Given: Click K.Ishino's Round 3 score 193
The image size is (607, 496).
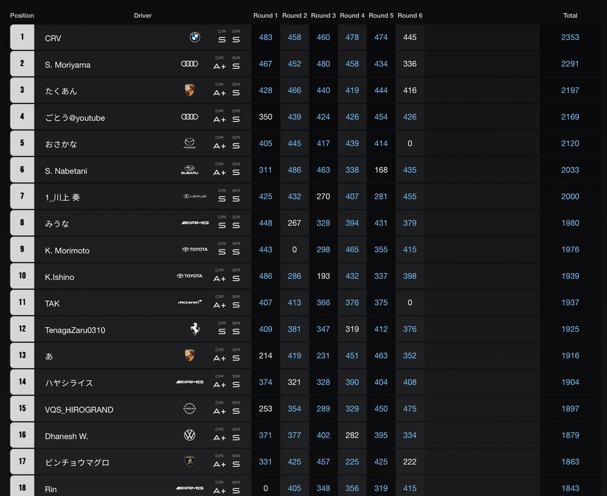Looking at the screenshot, I should (x=323, y=276).
